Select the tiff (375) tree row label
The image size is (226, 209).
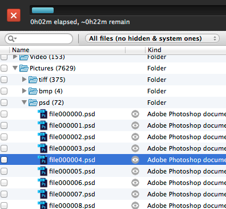point(52,80)
